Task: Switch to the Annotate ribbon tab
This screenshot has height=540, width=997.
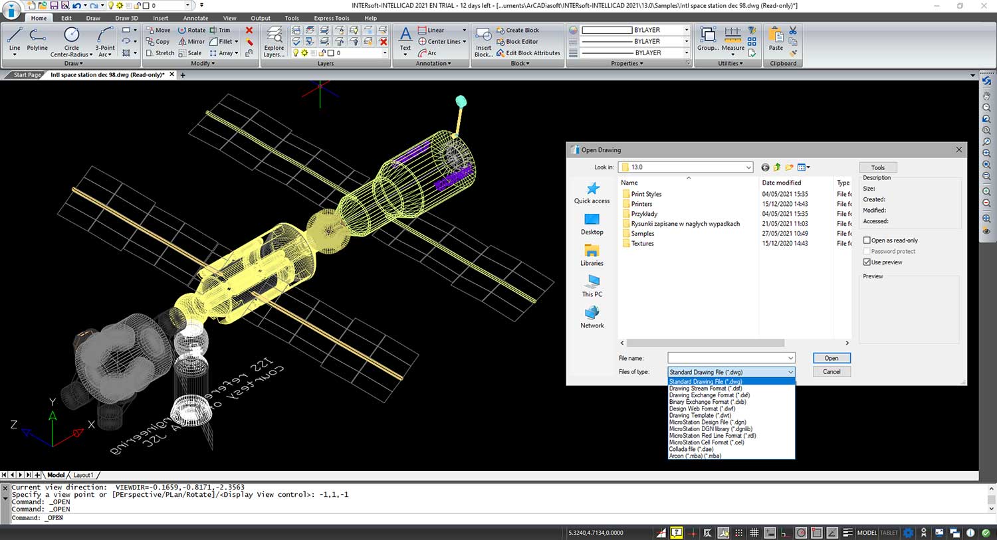Action: point(195,18)
